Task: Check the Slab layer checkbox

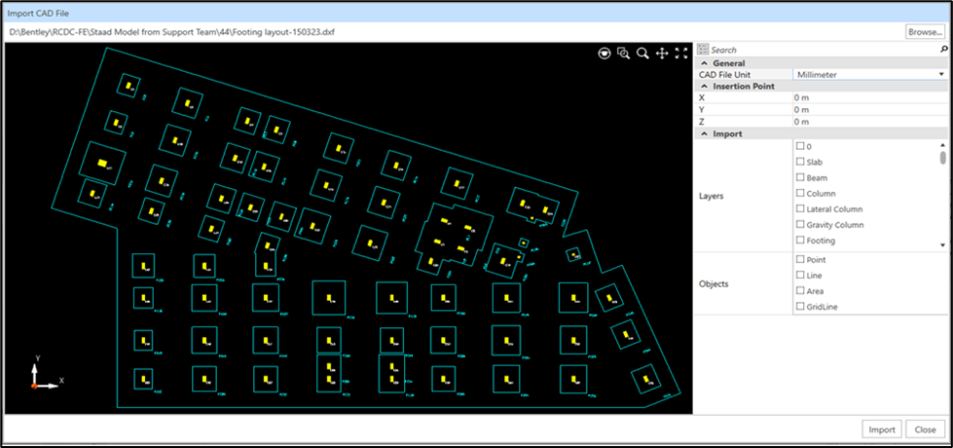Action: [x=800, y=162]
